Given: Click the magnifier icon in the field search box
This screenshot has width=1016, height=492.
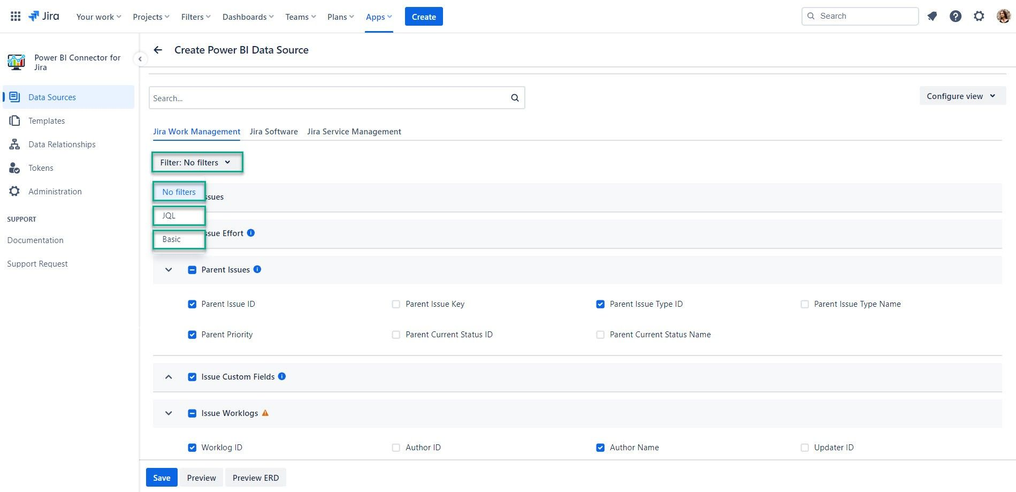Looking at the screenshot, I should coord(515,98).
